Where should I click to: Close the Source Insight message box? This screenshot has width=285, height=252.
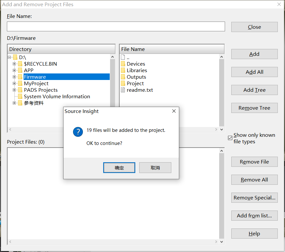pyautogui.click(x=174, y=111)
